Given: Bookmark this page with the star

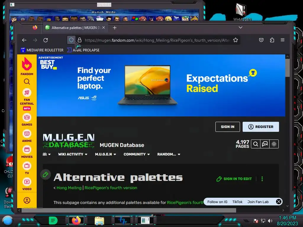Looking at the screenshot, I should [235, 40].
